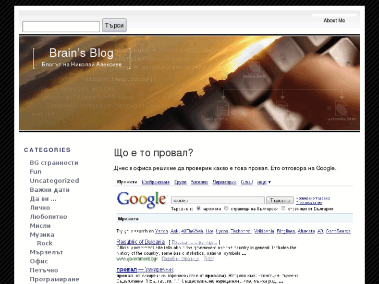Image resolution: width=379 pixels, height=284 pixels.
Task: Open the Лично category
Action: pos(40,207)
